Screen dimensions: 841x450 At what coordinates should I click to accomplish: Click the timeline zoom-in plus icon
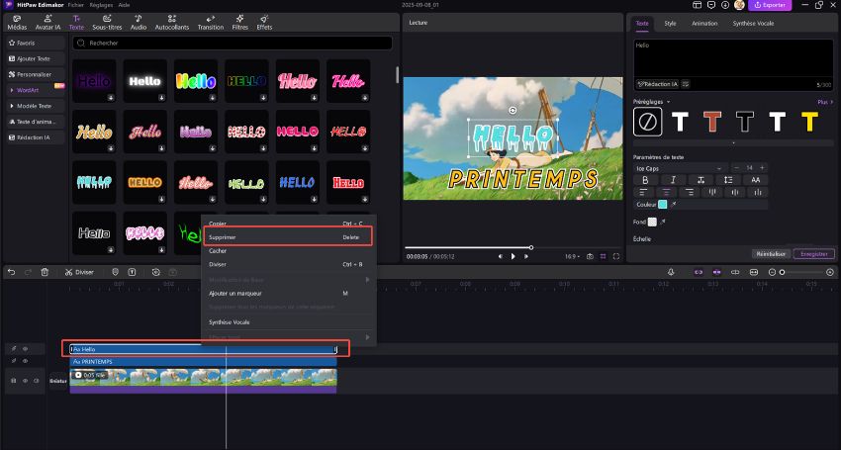(830, 272)
